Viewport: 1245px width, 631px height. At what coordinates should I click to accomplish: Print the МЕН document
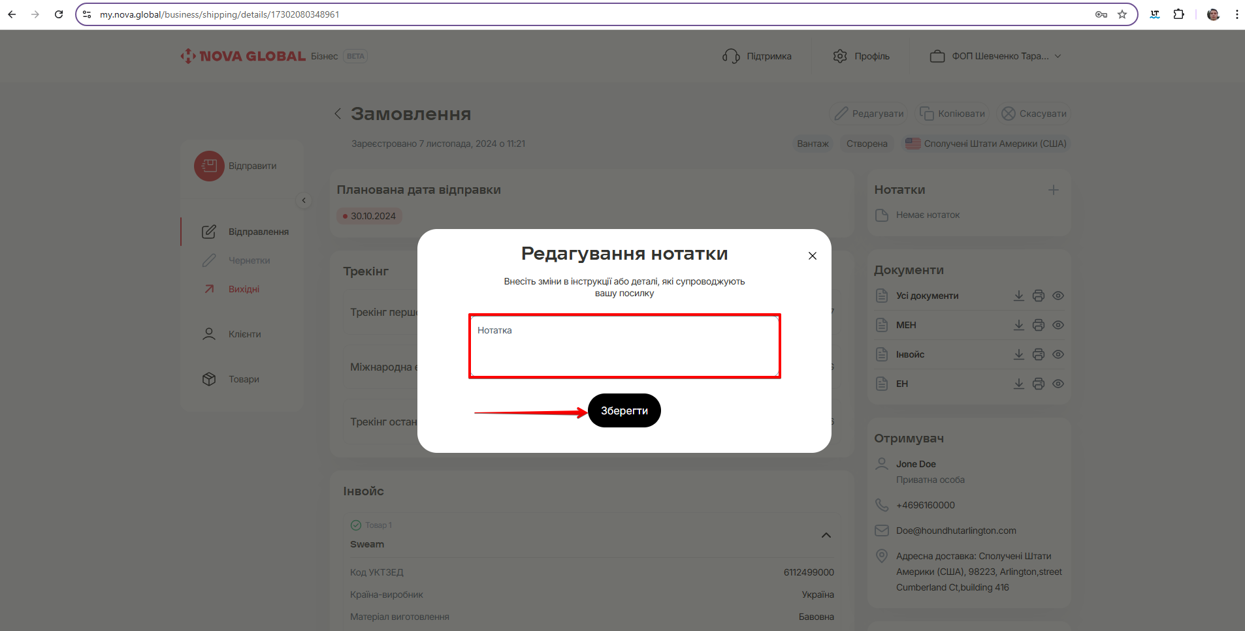point(1038,325)
